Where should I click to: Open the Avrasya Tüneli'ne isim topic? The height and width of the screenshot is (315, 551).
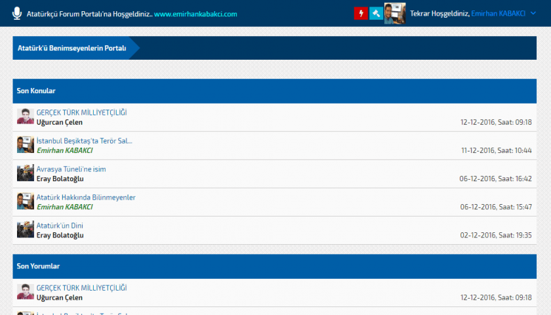(x=71, y=169)
